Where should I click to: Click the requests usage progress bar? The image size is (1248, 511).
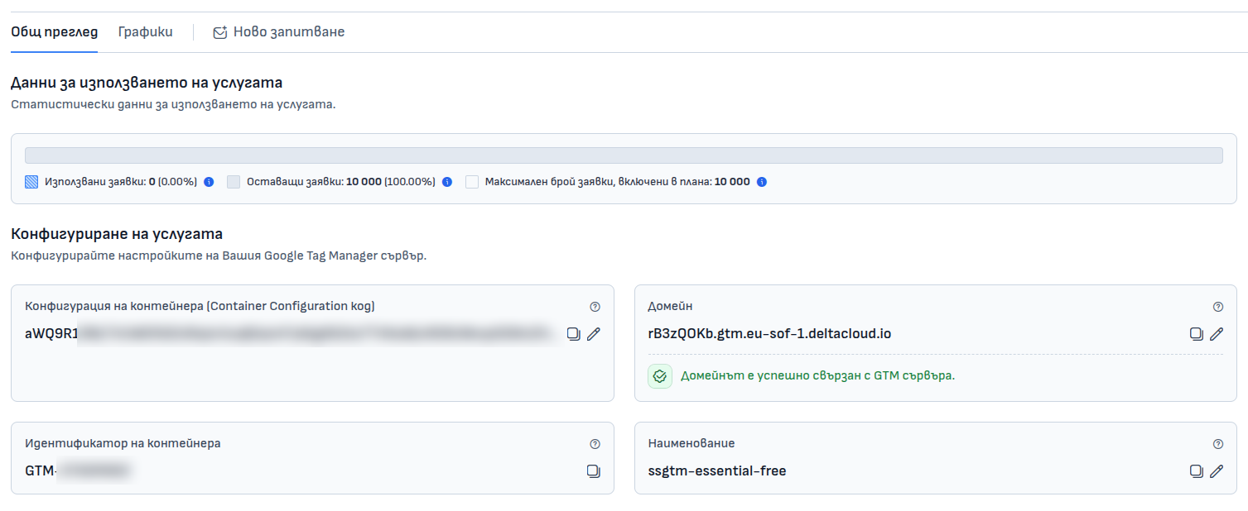point(624,155)
